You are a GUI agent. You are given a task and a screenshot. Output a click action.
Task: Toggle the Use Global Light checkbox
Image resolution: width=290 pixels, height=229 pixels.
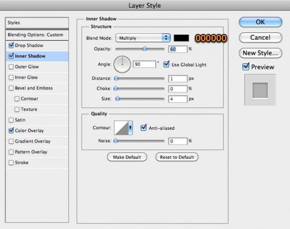tap(166, 64)
